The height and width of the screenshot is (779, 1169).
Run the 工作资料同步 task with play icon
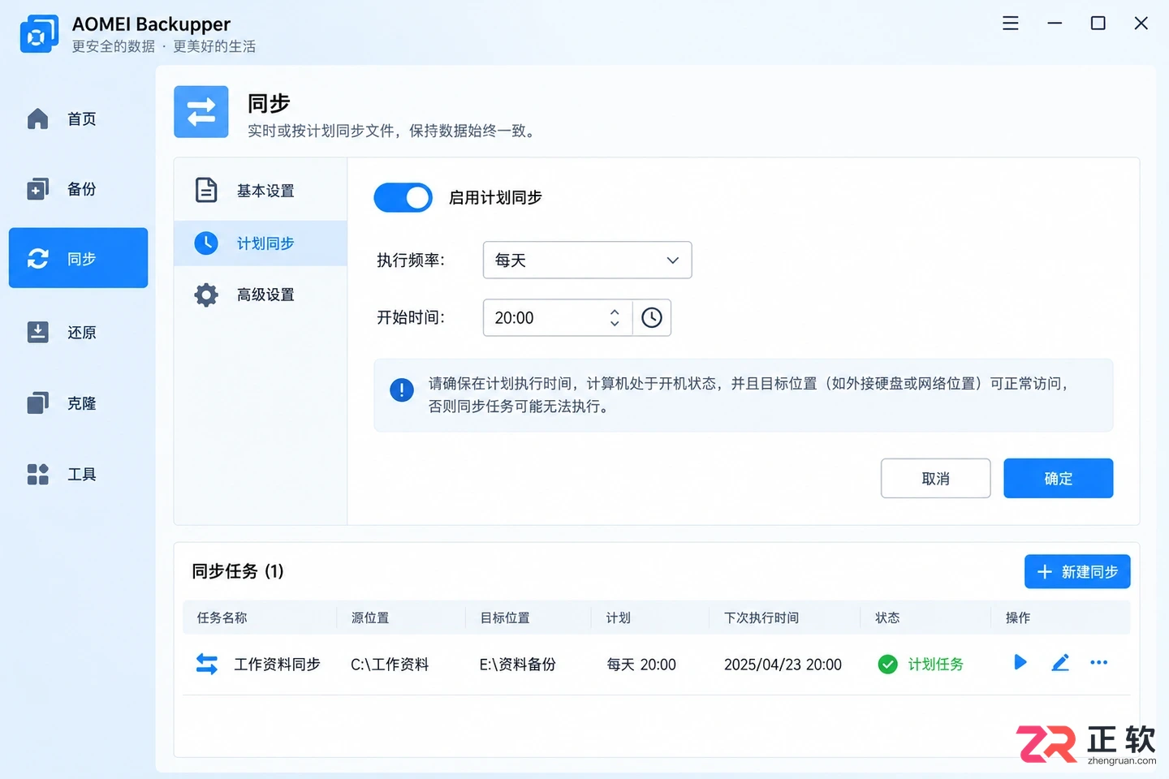1020,663
